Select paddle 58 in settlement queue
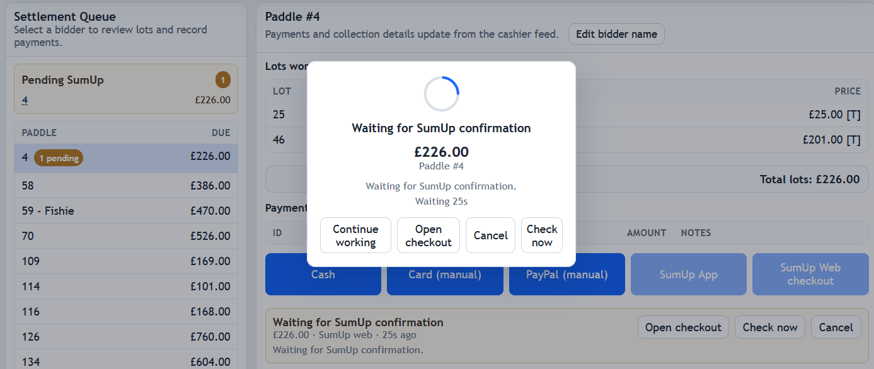This screenshot has width=874, height=369. (126, 186)
